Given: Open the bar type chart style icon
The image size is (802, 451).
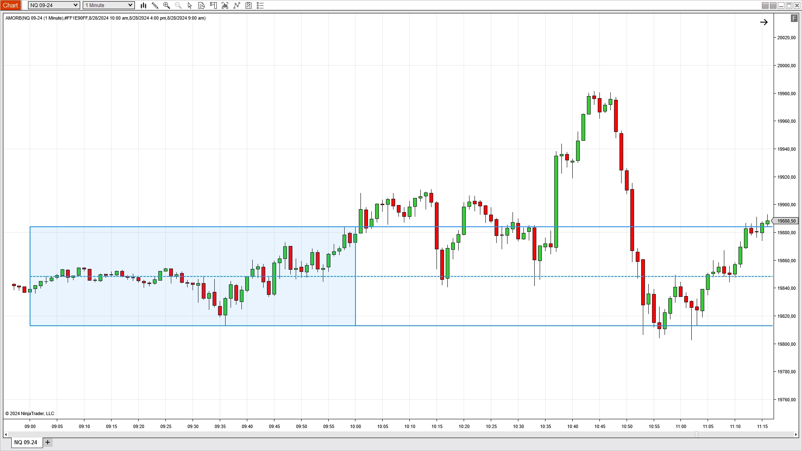Looking at the screenshot, I should [x=143, y=5].
